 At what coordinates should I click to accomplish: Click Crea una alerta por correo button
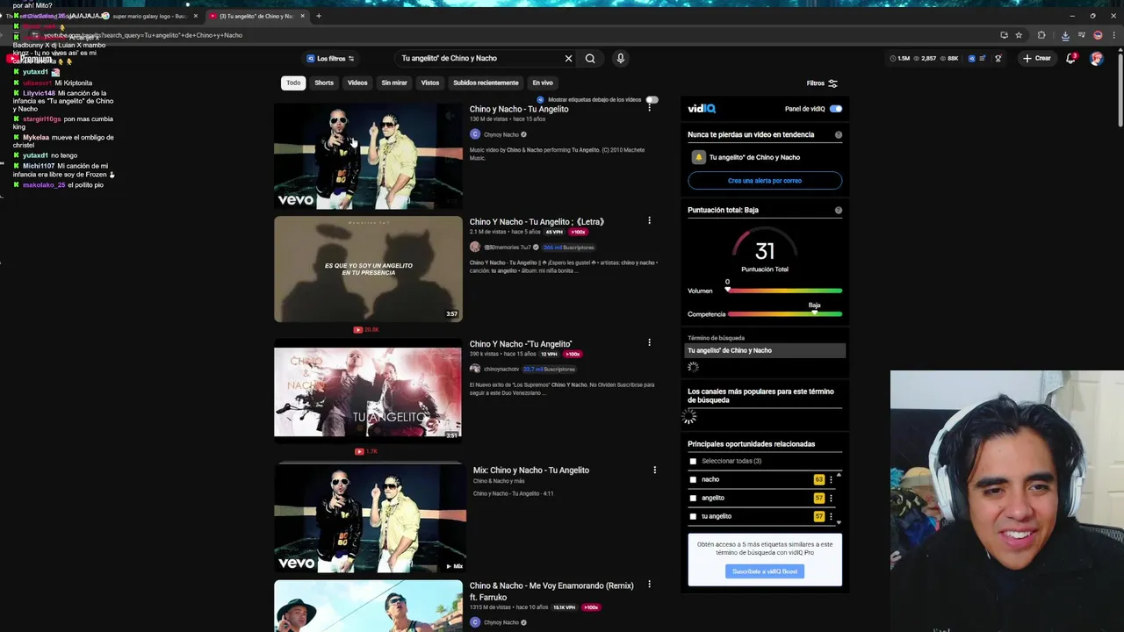click(x=765, y=181)
